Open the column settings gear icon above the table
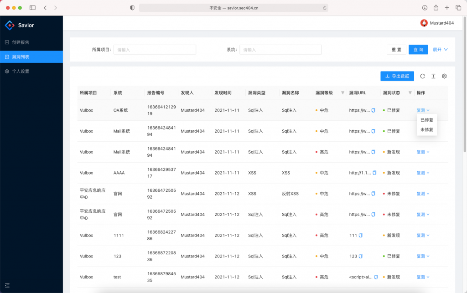 [444, 76]
